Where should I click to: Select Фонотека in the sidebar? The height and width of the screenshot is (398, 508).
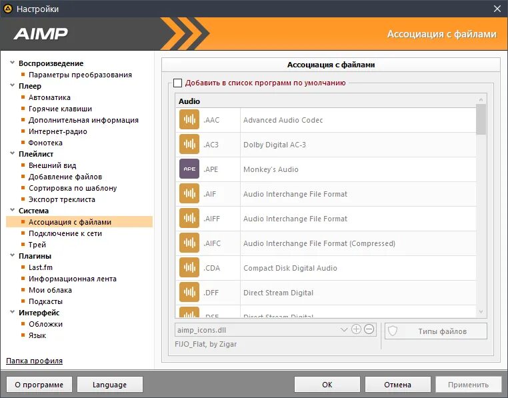45,143
